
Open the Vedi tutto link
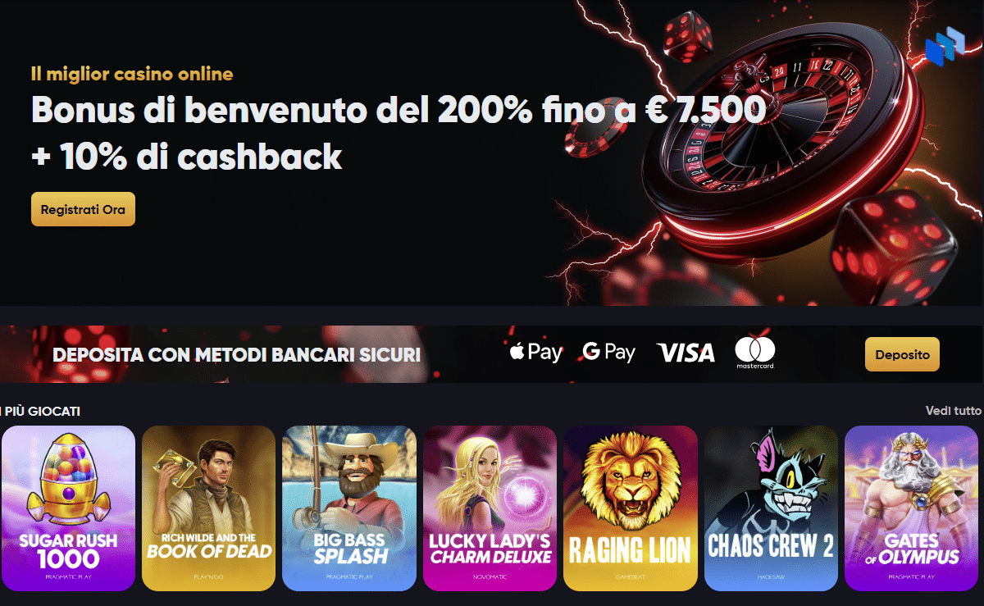click(953, 411)
